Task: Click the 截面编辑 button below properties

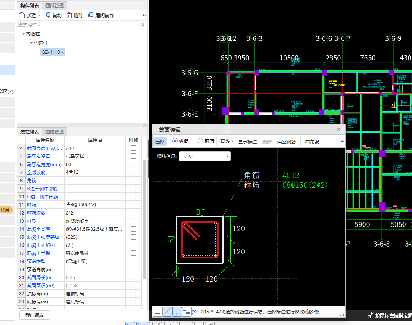Action: click(x=34, y=315)
